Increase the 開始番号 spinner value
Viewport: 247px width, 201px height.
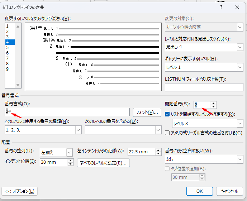[214, 103]
